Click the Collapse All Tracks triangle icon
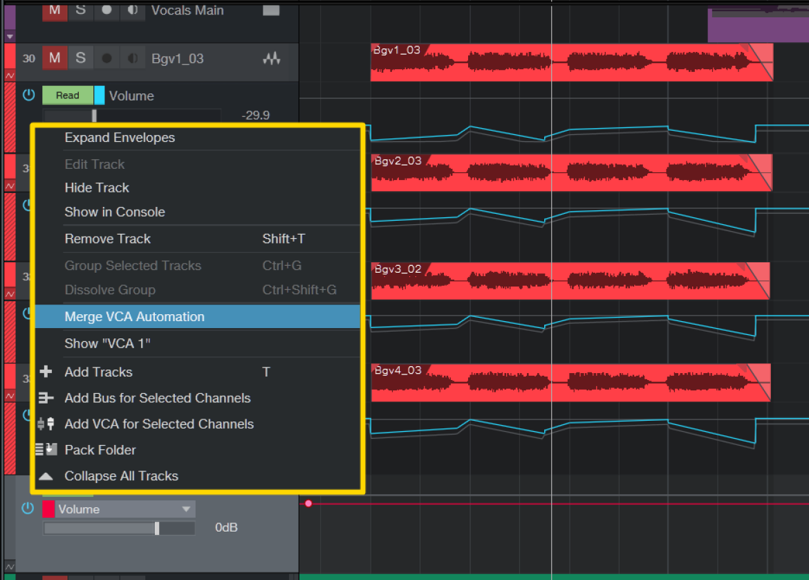809x580 pixels. tap(46, 476)
